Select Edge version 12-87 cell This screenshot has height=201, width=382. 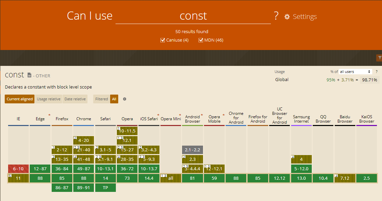click(x=40, y=169)
